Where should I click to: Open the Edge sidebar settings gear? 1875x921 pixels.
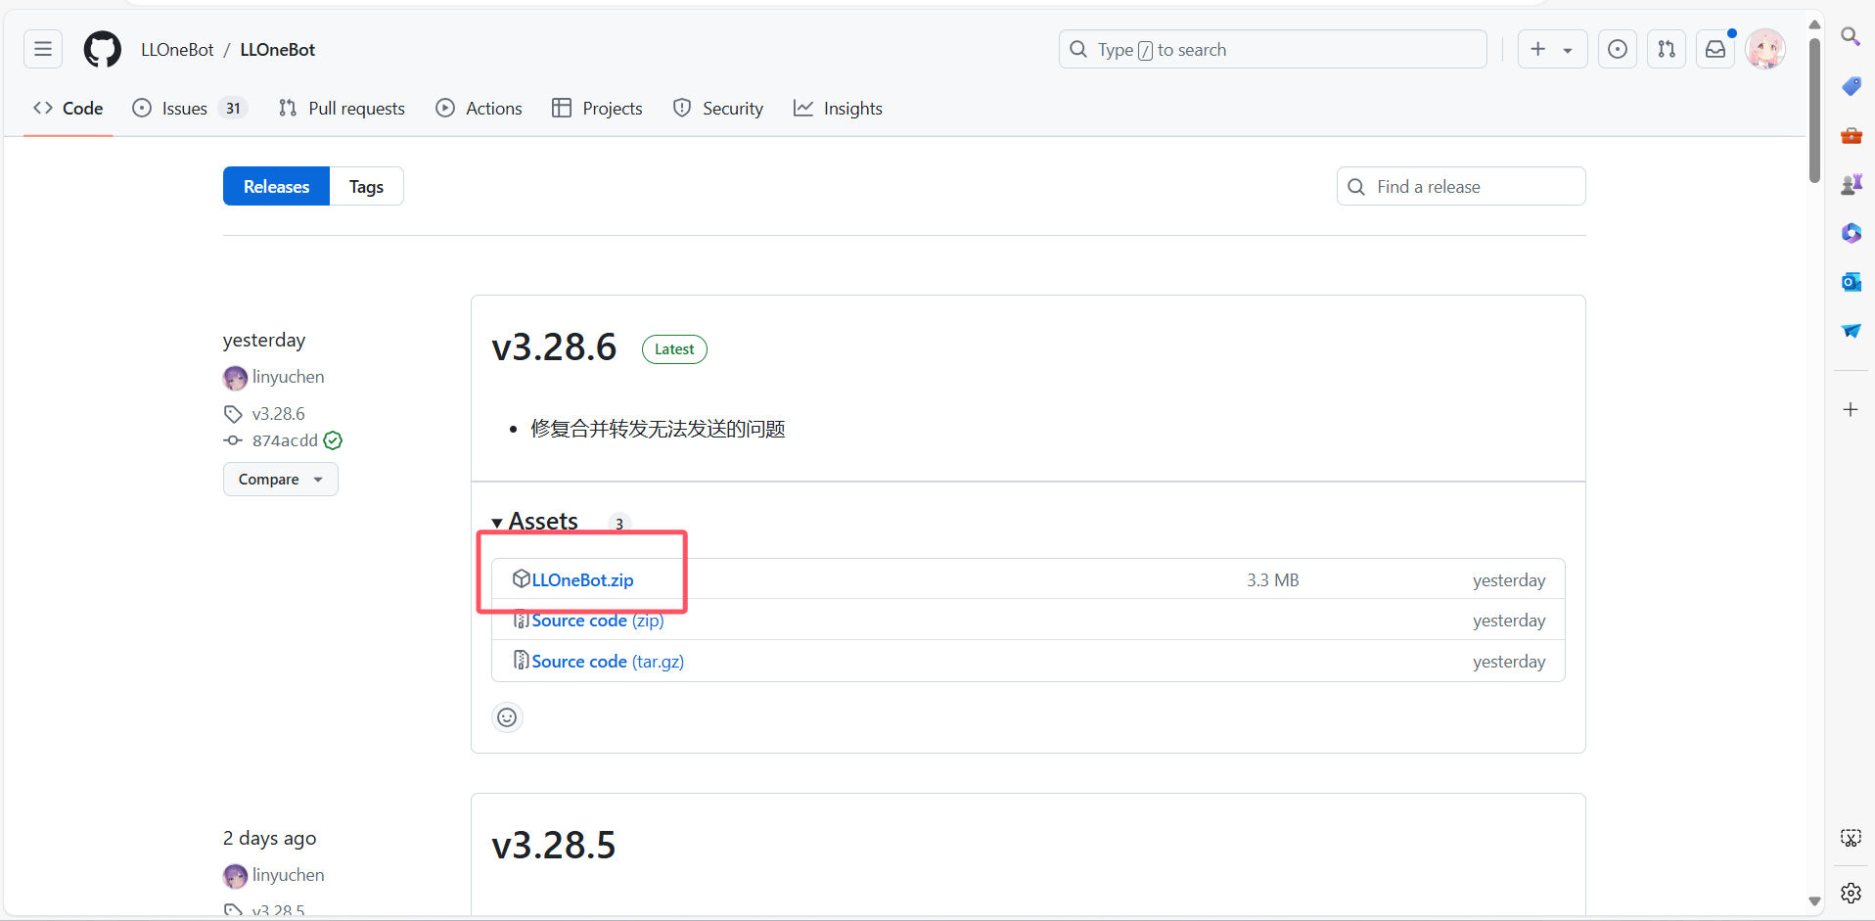[1851, 893]
